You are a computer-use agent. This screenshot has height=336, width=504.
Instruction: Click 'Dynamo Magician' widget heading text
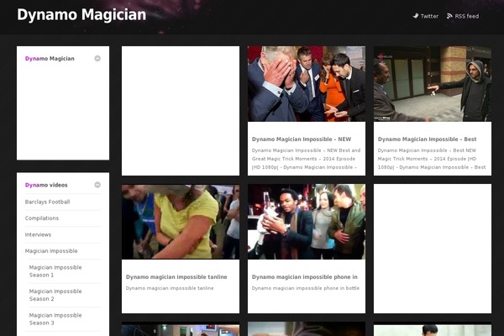point(50,59)
